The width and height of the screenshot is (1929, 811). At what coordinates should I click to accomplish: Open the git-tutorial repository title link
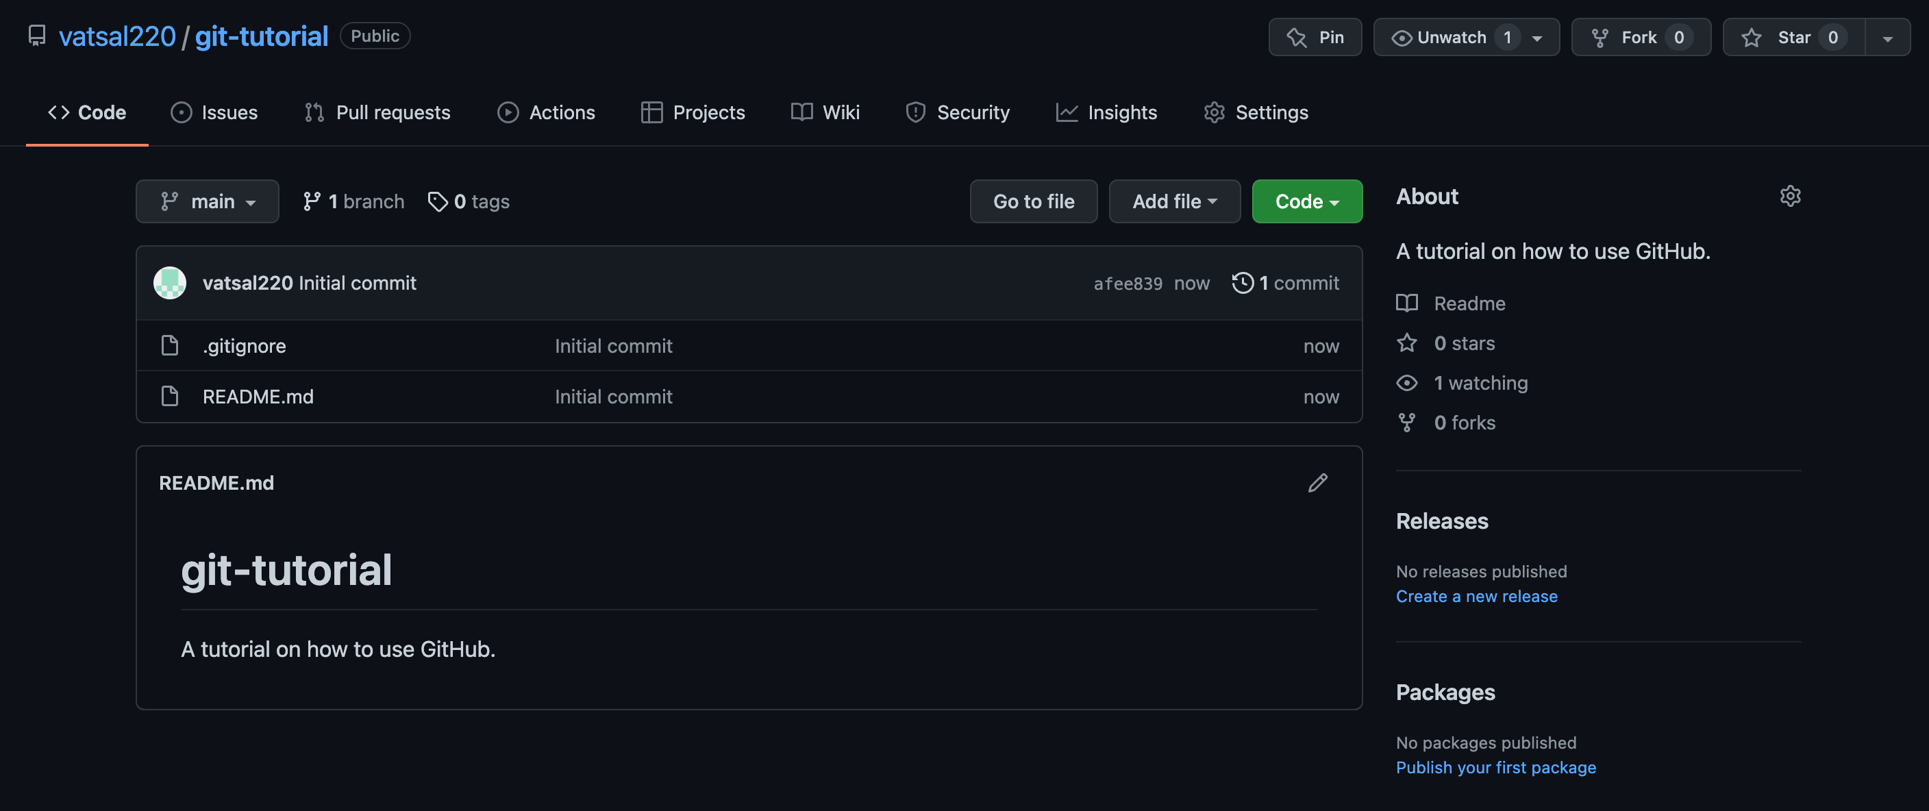point(262,36)
